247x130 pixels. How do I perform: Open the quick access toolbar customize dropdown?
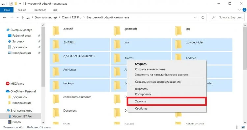20,4
